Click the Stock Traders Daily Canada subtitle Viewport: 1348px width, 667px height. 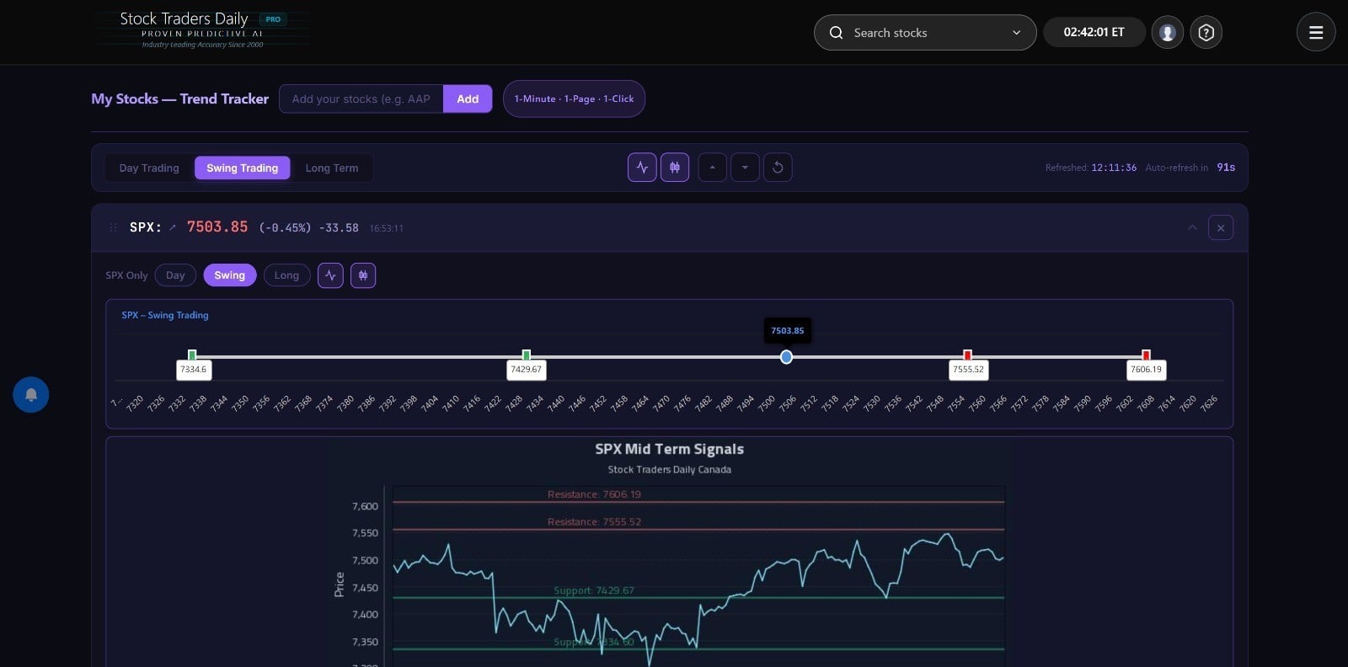click(670, 469)
